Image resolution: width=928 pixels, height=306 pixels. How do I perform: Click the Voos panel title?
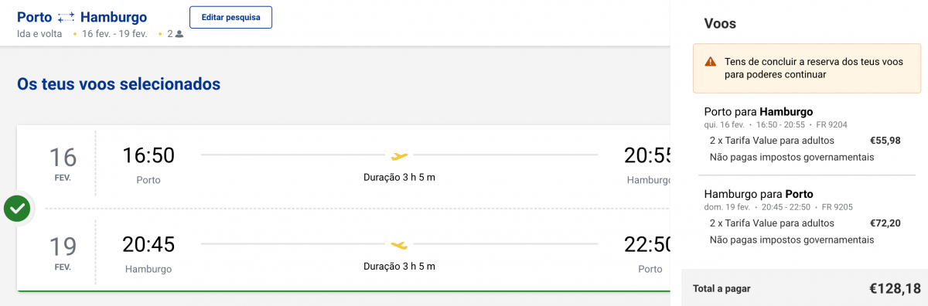click(x=720, y=23)
